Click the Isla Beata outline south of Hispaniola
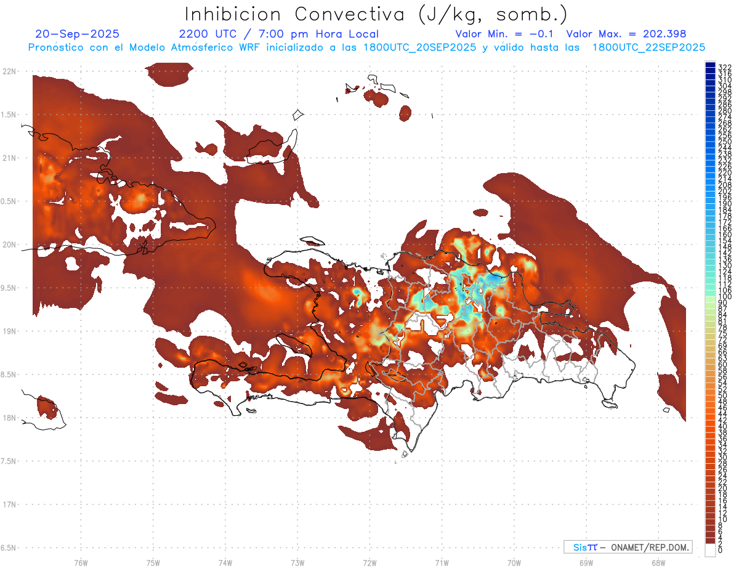The image size is (739, 571). click(x=405, y=455)
